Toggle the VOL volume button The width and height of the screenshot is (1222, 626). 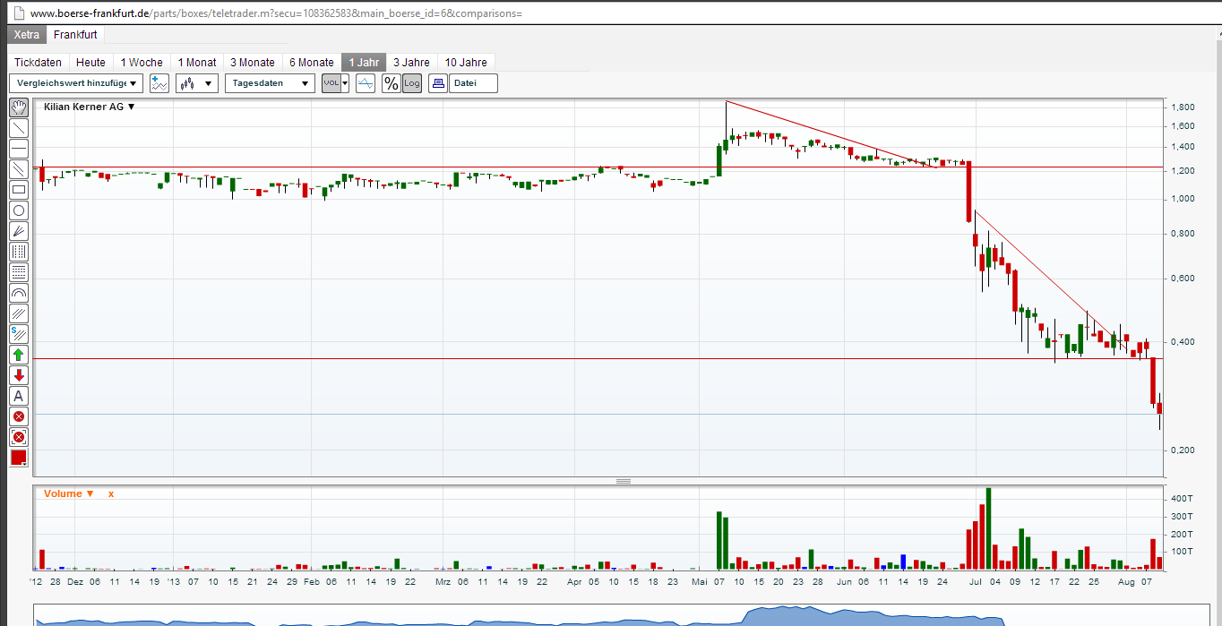[331, 83]
